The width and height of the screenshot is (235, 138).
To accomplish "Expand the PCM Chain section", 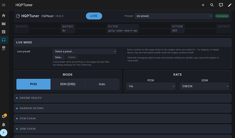I will click(x=123, y=118).
